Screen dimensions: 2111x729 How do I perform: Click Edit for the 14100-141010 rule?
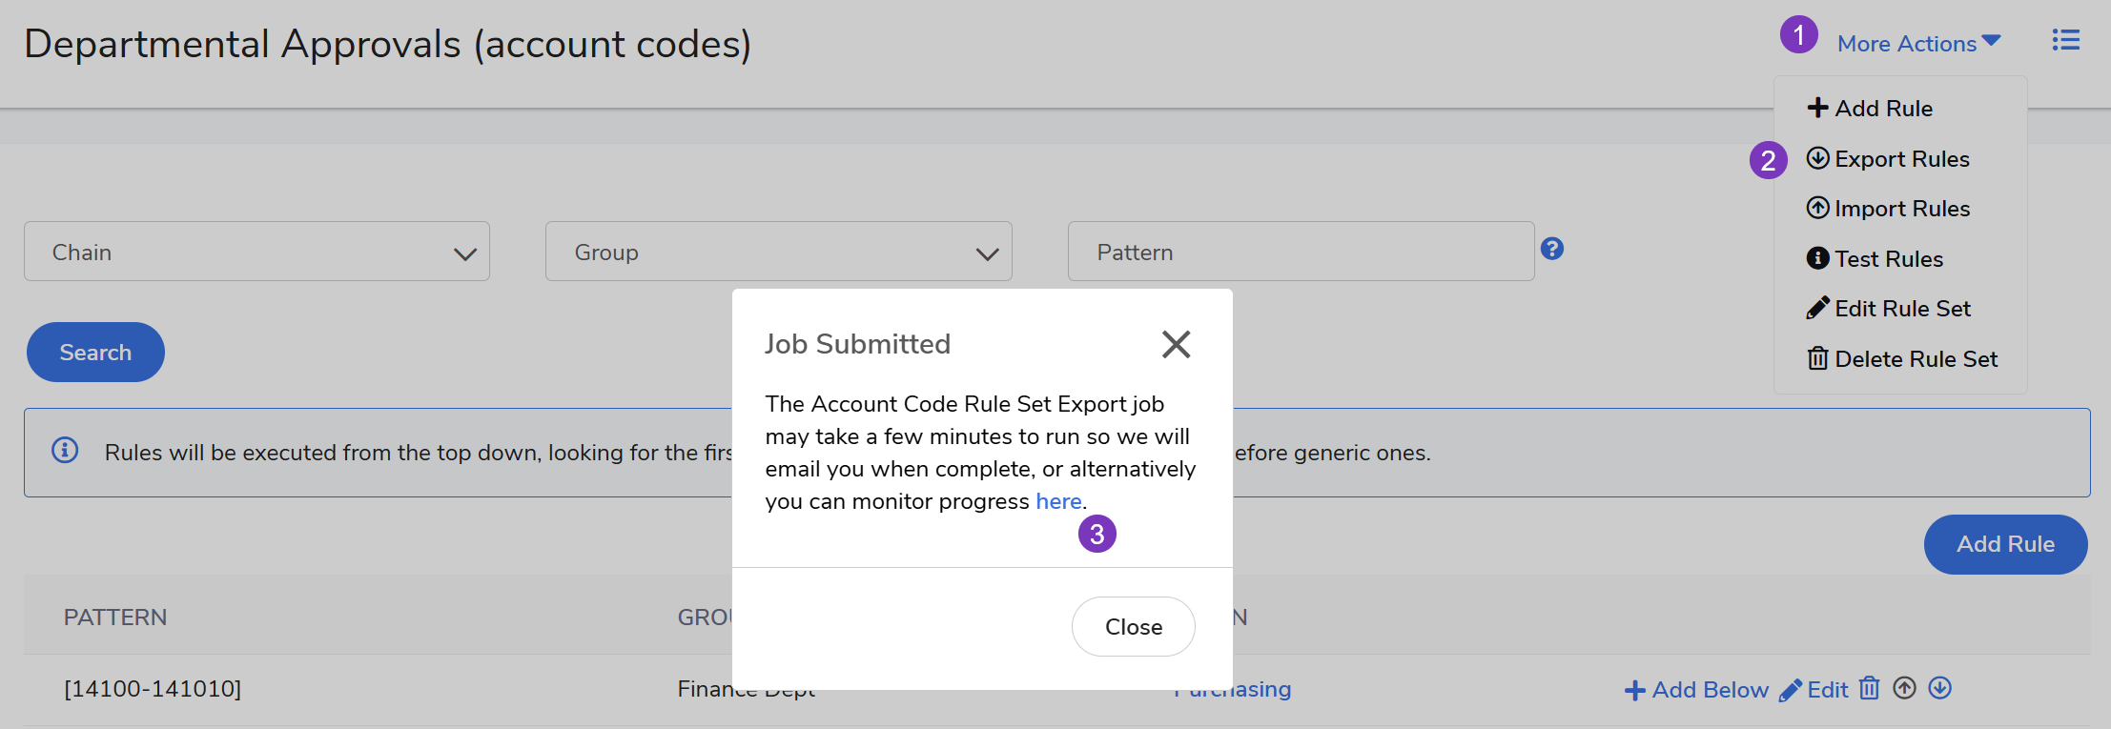tap(1814, 690)
